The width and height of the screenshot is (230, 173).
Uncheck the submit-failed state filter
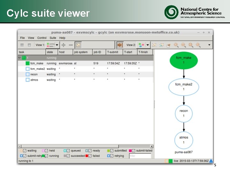[x=133, y=151]
